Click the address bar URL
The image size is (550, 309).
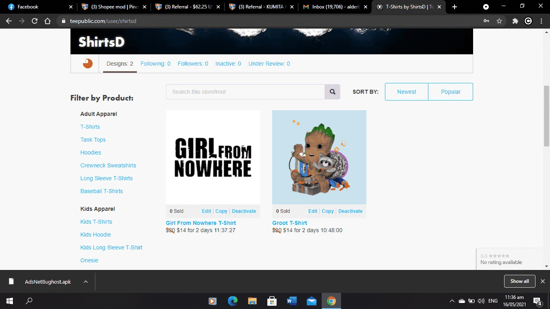[x=103, y=21]
